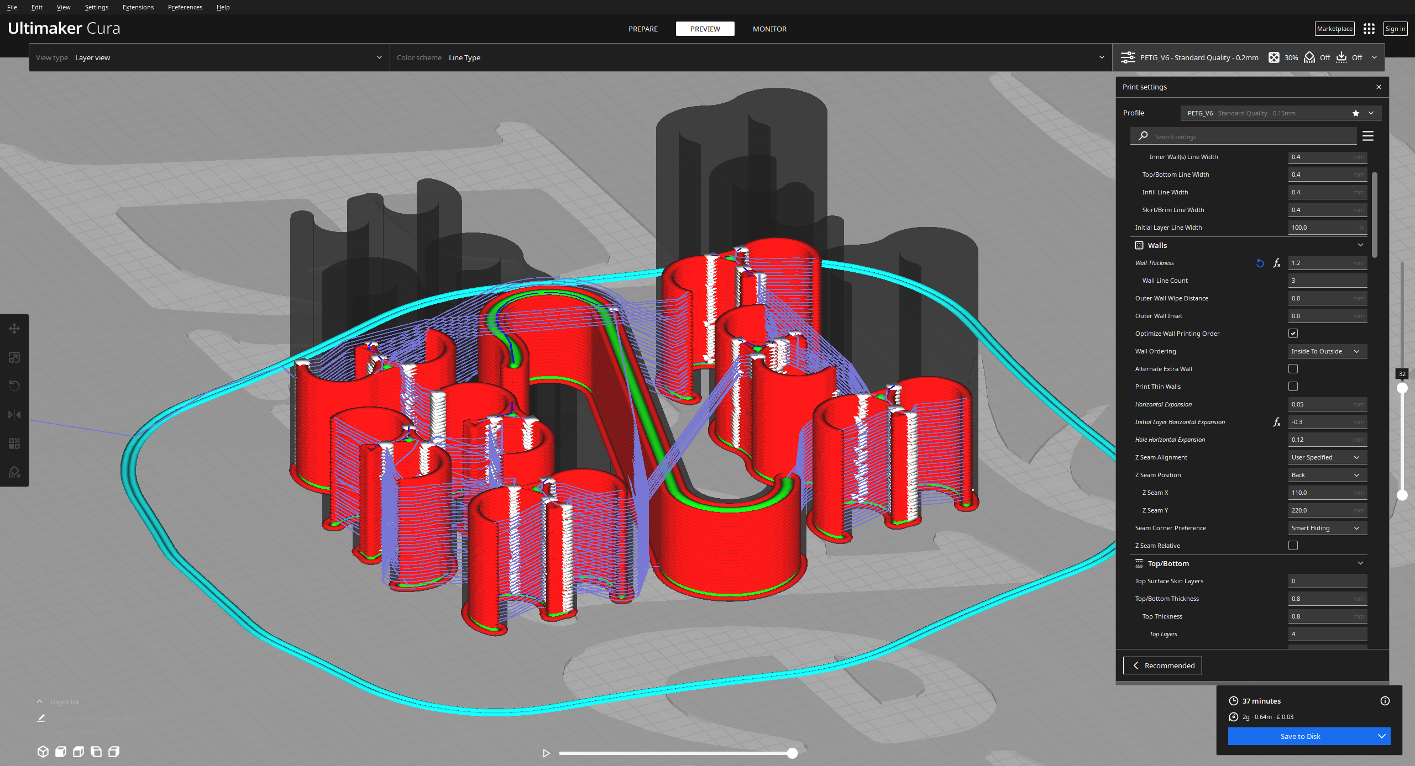Select the Scale tool in the left toolbar
The image size is (1415, 766).
click(14, 357)
